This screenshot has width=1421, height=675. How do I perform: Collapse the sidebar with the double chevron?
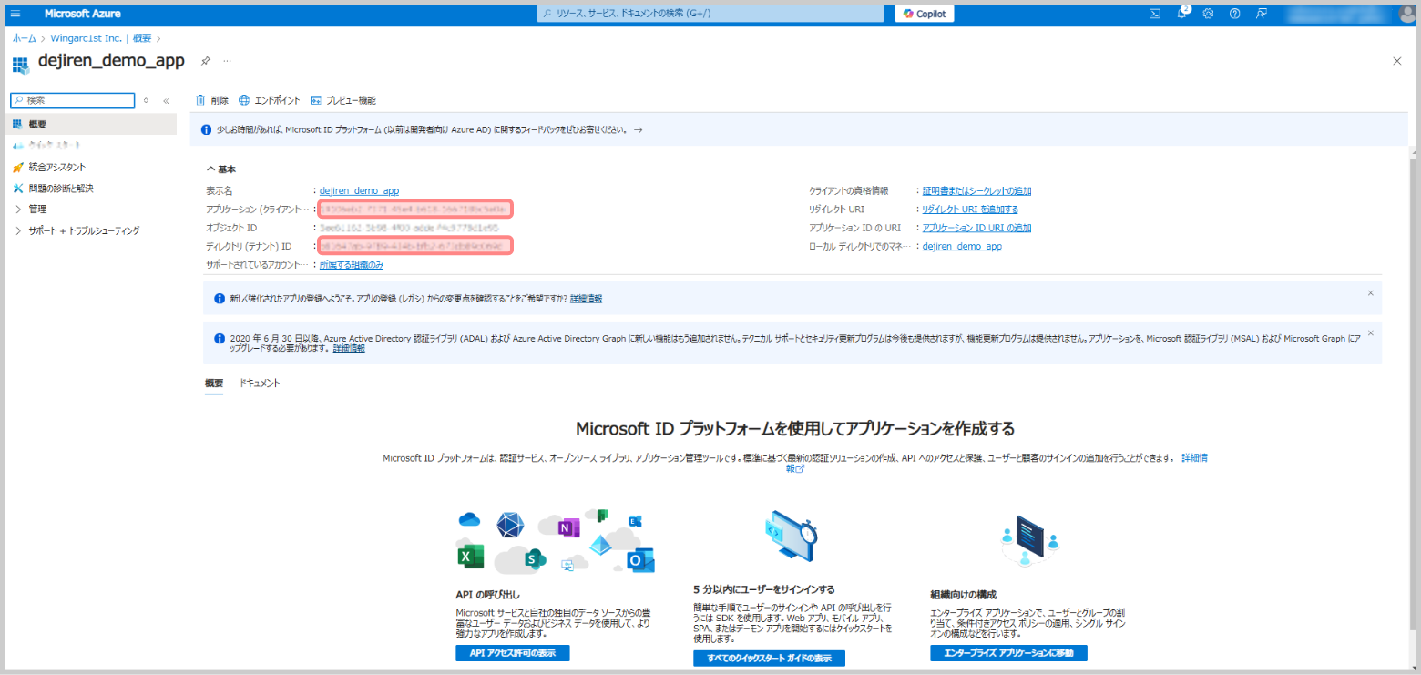(x=166, y=101)
